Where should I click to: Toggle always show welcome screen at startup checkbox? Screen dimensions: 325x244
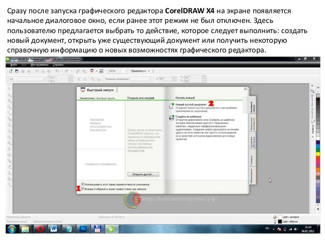(83, 189)
